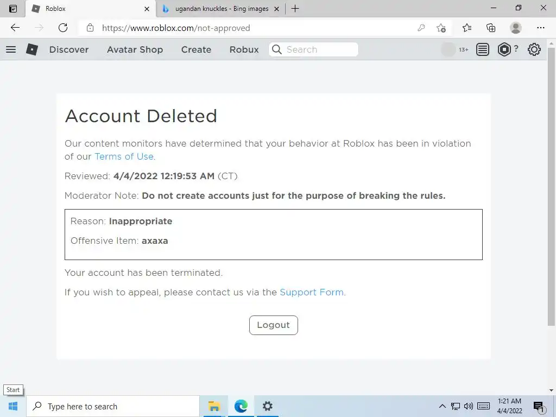The image size is (556, 417).
Task: Open the Avatar Shop page
Action: [135, 49]
